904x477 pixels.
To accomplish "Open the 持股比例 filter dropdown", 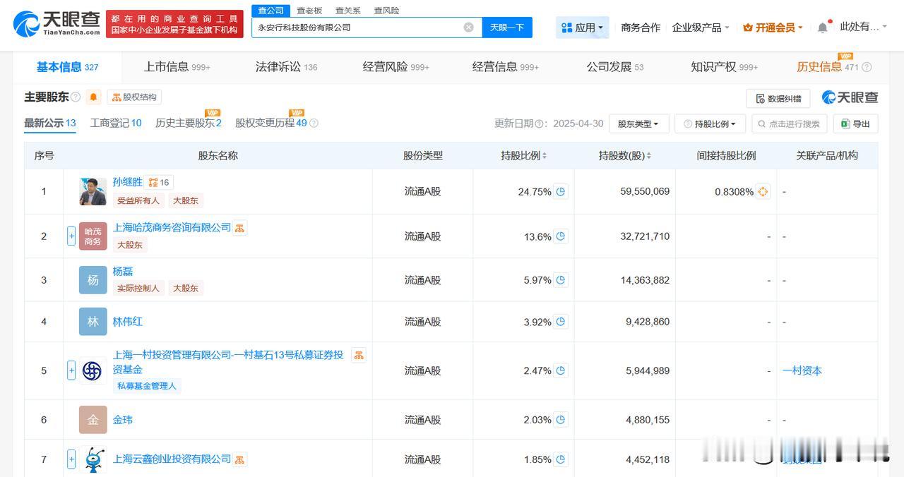I will [710, 123].
